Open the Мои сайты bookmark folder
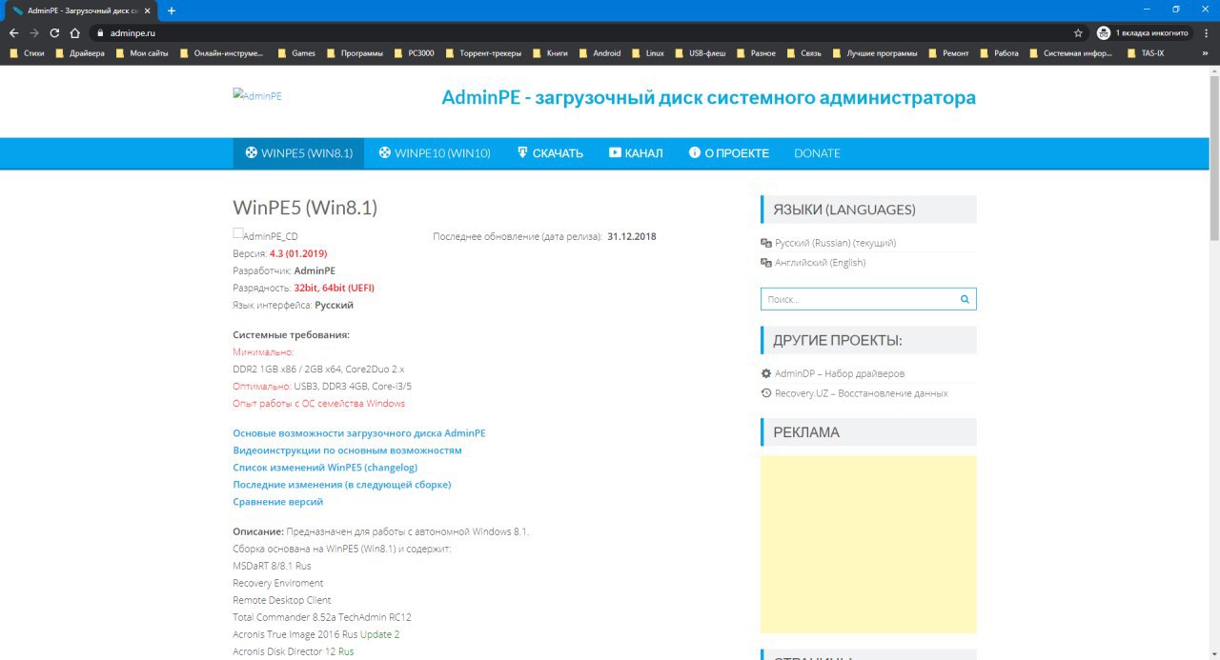The image size is (1220, 660). point(141,53)
